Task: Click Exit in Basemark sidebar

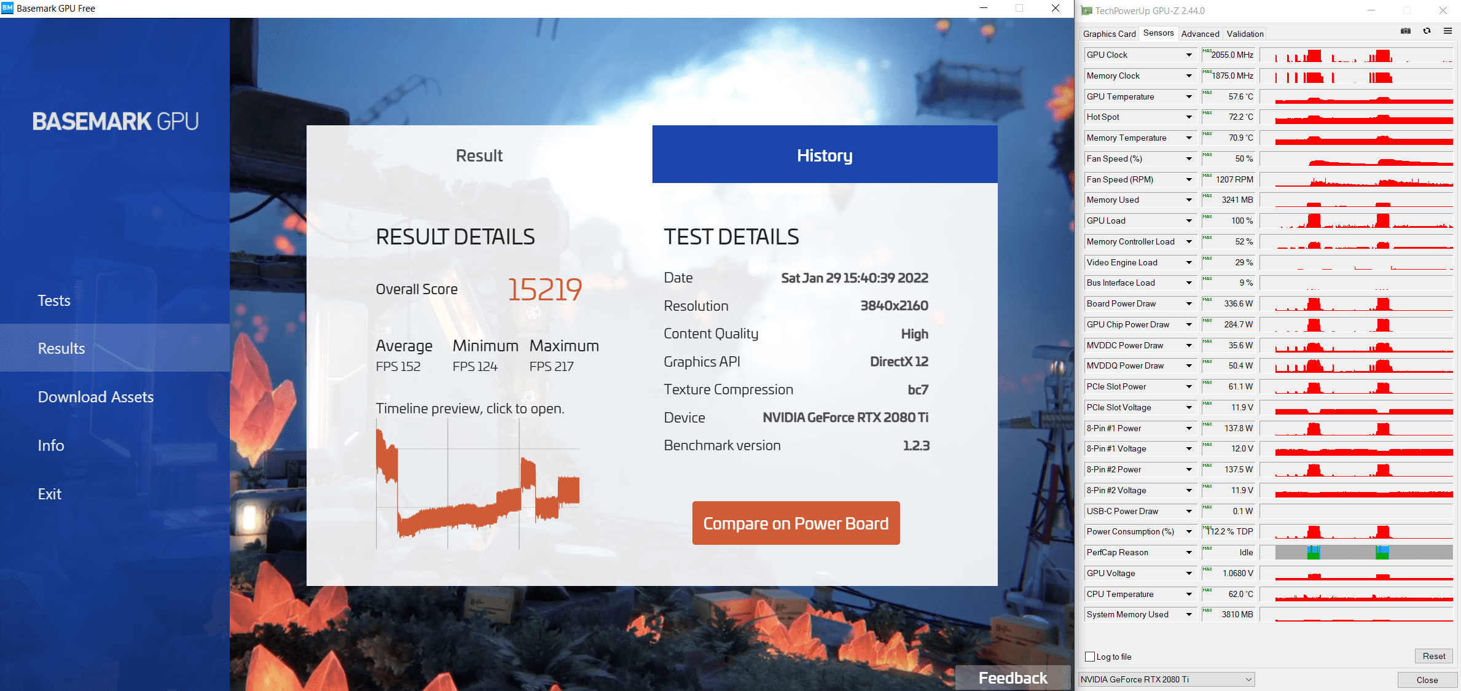Action: pos(115,494)
